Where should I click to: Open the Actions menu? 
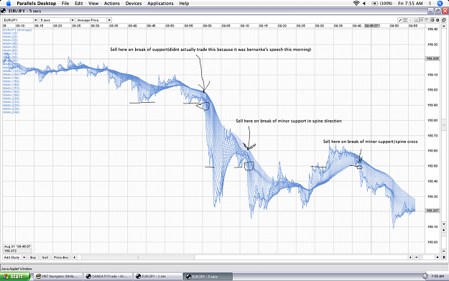click(111, 4)
